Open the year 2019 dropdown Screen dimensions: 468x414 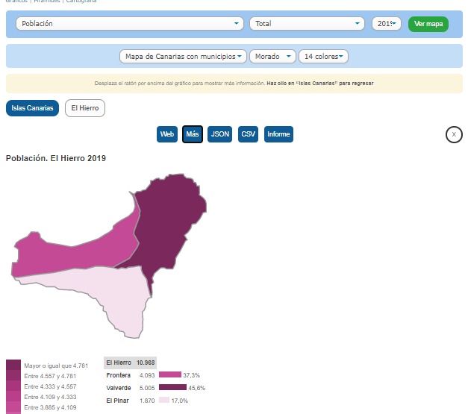[386, 24]
